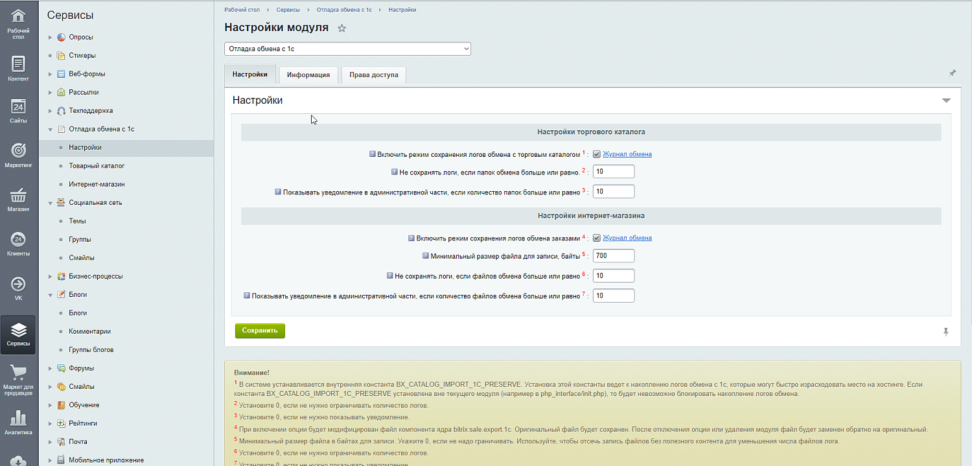Open the Клиенты section icon
Image resolution: width=972 pixels, height=466 pixels.
18,240
